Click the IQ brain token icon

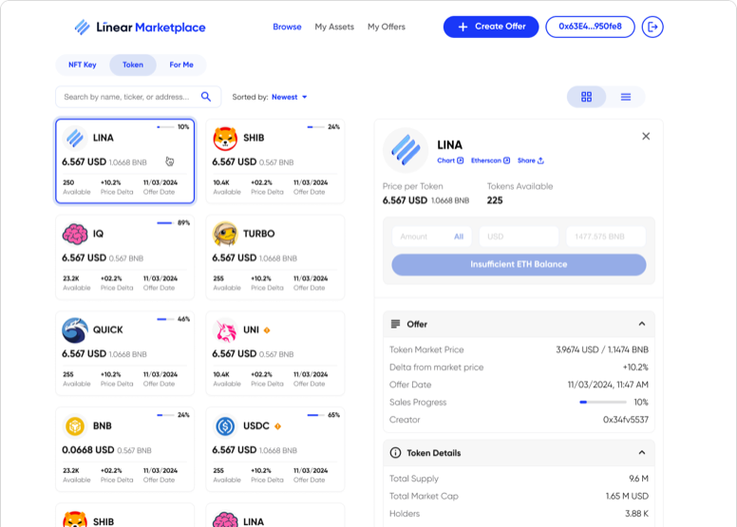click(75, 235)
